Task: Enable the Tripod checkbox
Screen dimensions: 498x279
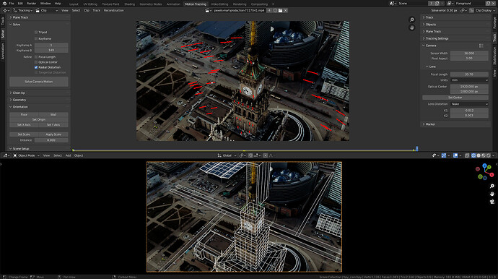Action: (x=36, y=32)
